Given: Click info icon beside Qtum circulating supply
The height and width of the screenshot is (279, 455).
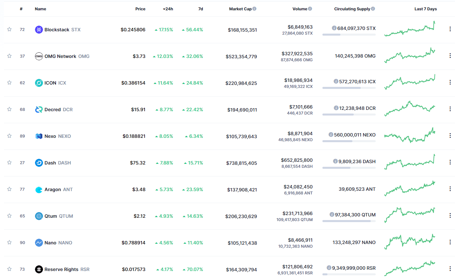Looking at the screenshot, I should point(332,215).
